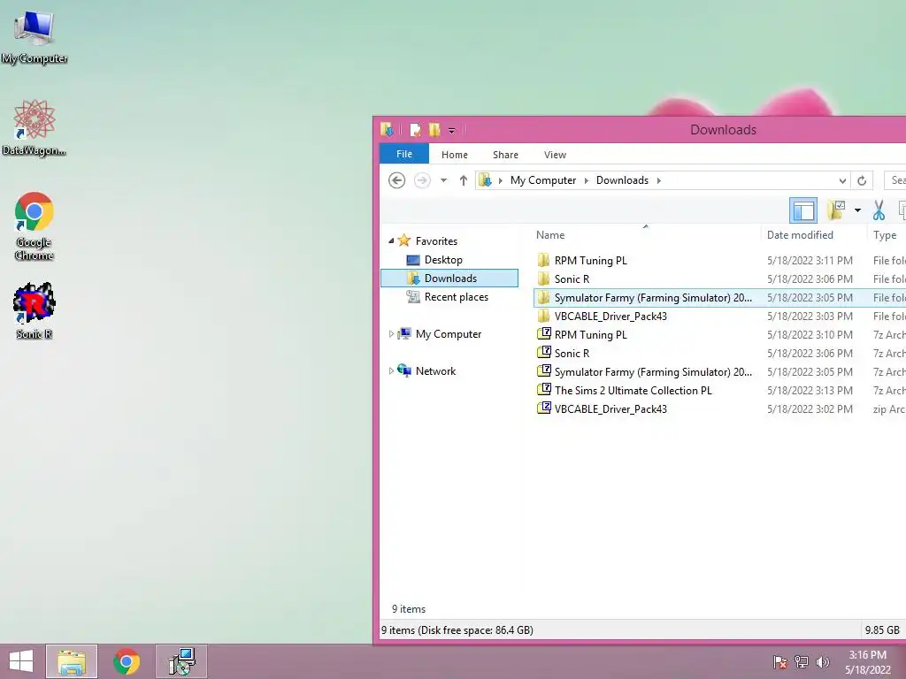This screenshot has height=679, width=906.
Task: Select the RPM Tuning PL 7z archive
Action: click(x=590, y=334)
